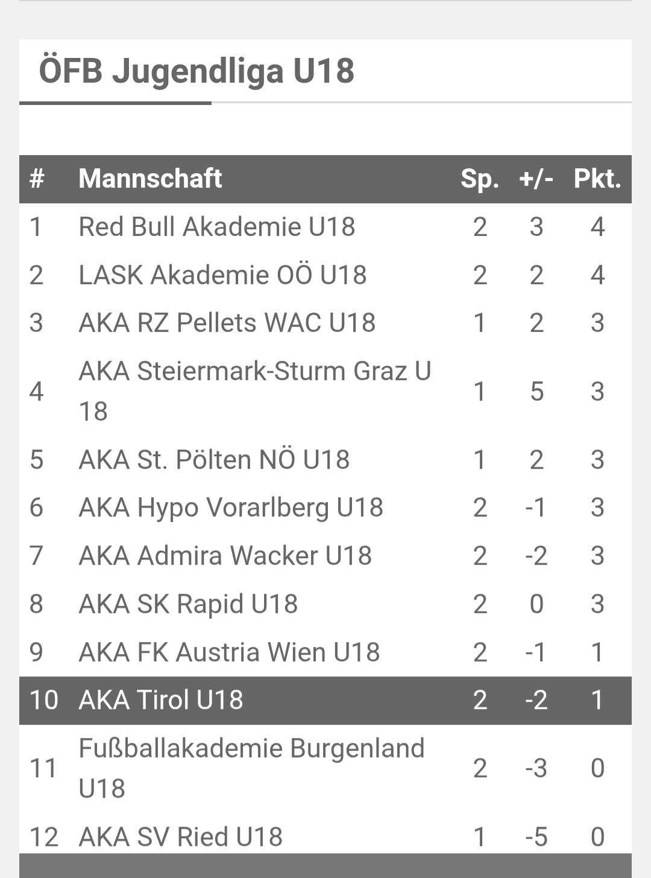The width and height of the screenshot is (651, 878).
Task: Select Red Bull Akademie U18 team
Action: pyautogui.click(x=216, y=227)
